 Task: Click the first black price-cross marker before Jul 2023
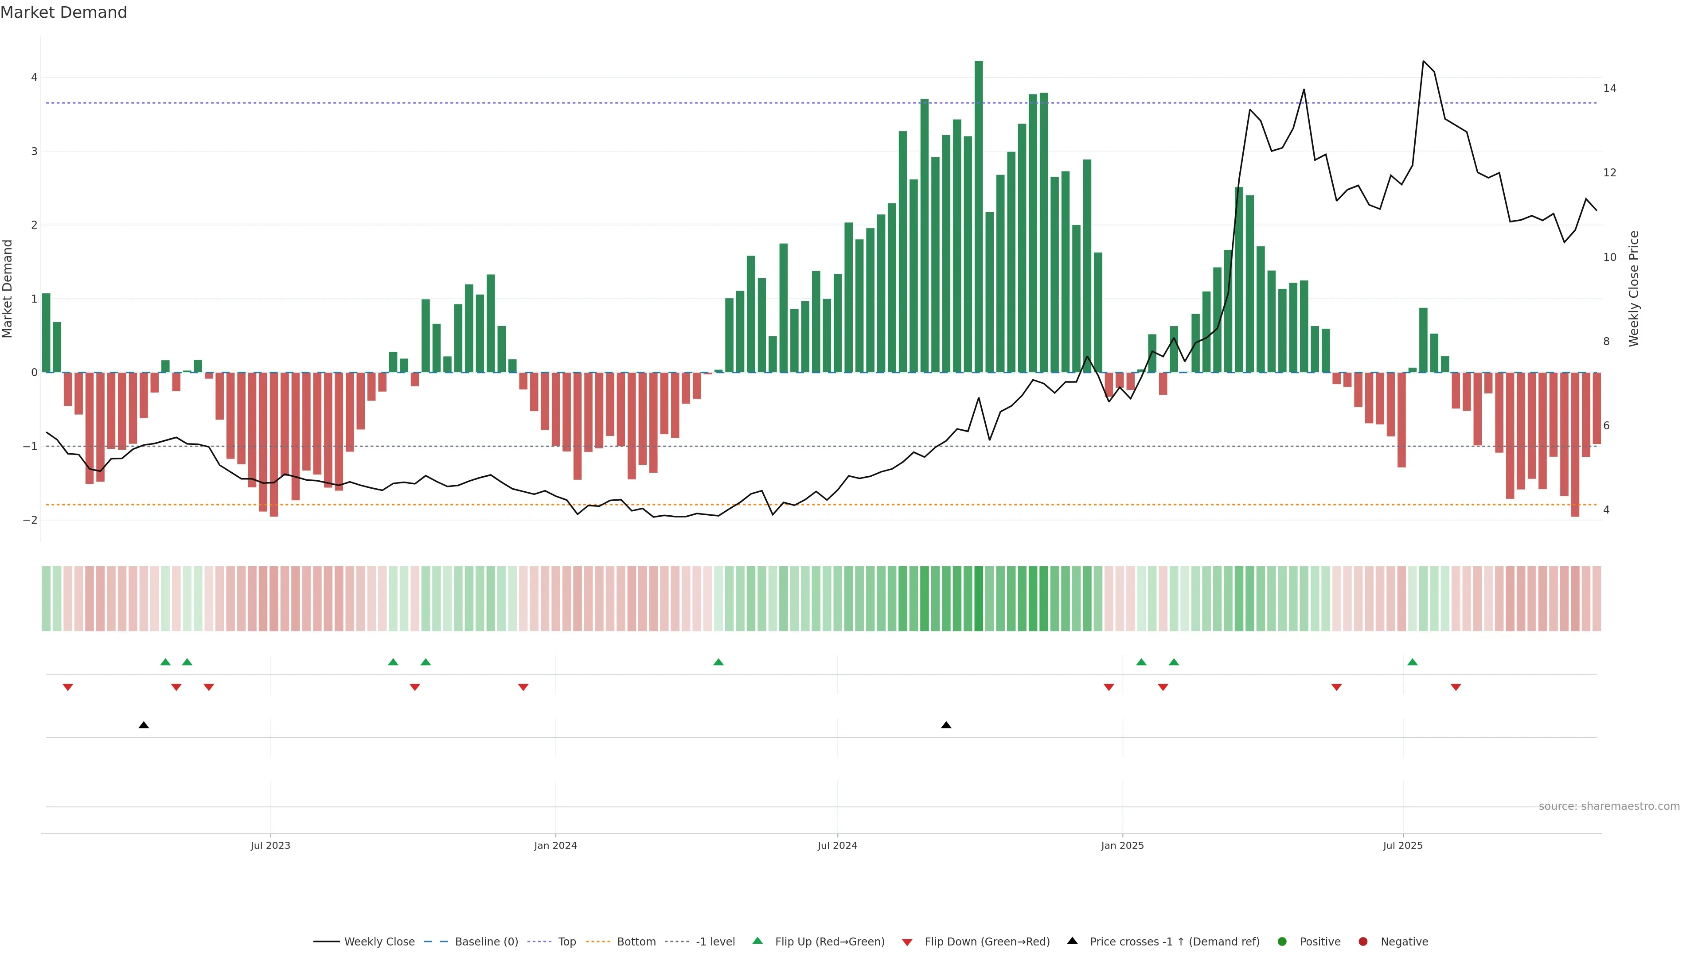143,725
